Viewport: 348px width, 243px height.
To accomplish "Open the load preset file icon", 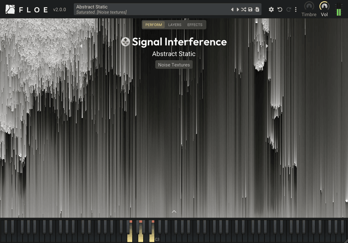I will point(257,10).
